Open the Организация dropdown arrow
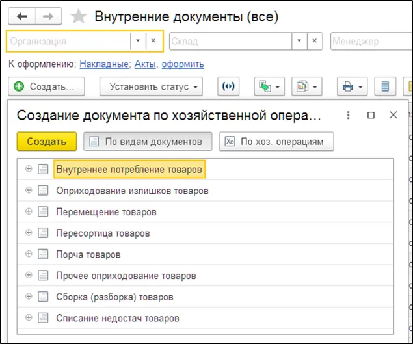Screen dimensions: 413x344 pos(138,41)
